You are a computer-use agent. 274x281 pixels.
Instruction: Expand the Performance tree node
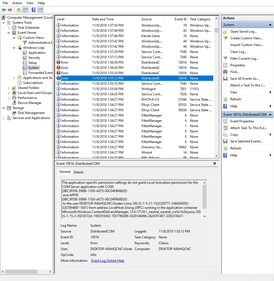point(9,98)
